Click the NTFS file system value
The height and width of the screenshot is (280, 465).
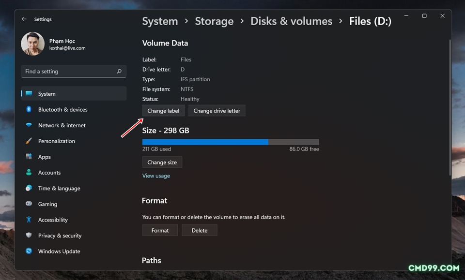pyautogui.click(x=187, y=89)
